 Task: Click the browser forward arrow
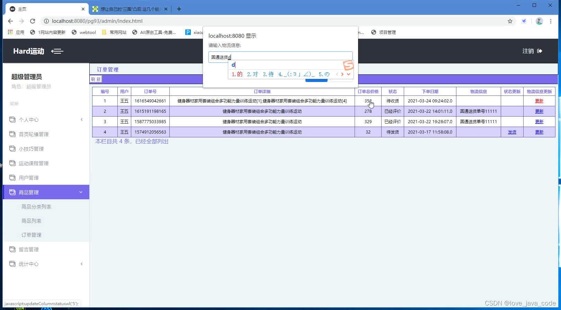click(x=21, y=21)
